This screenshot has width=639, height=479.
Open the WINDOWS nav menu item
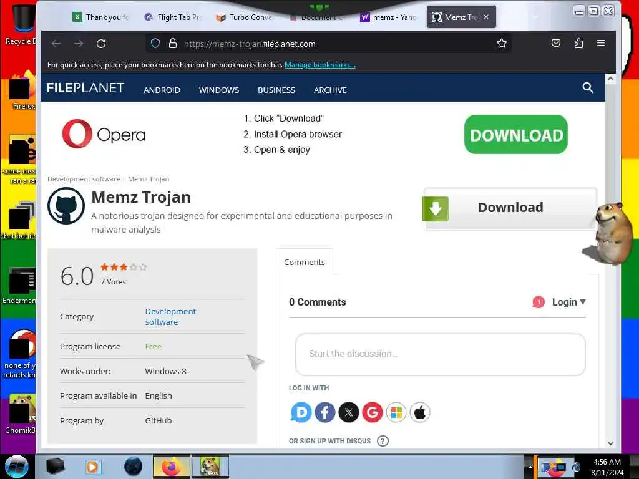point(219,90)
